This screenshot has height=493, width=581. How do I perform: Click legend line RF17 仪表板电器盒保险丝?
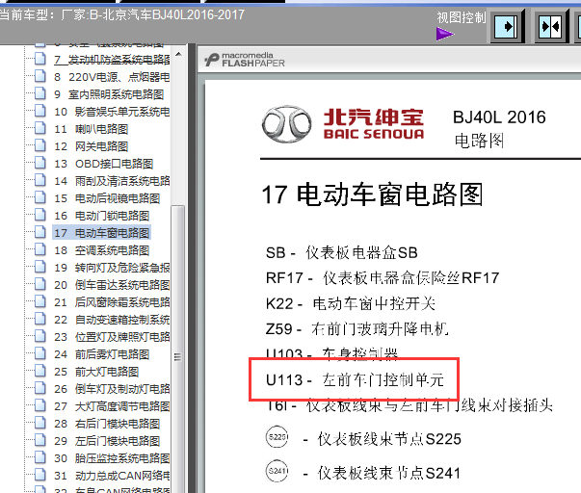(383, 278)
